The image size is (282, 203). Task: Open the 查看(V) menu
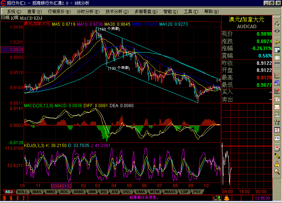point(34,12)
